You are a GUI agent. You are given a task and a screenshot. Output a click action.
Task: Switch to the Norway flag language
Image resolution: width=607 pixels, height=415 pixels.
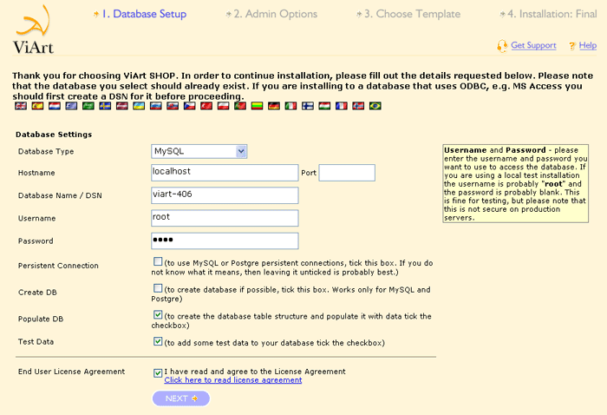(x=358, y=106)
